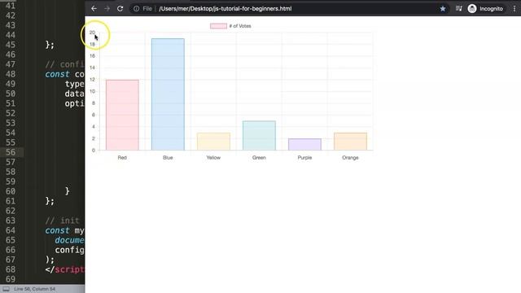Image resolution: width=521 pixels, height=293 pixels.
Task: Click 'type' on editor line 49
Action: point(74,84)
